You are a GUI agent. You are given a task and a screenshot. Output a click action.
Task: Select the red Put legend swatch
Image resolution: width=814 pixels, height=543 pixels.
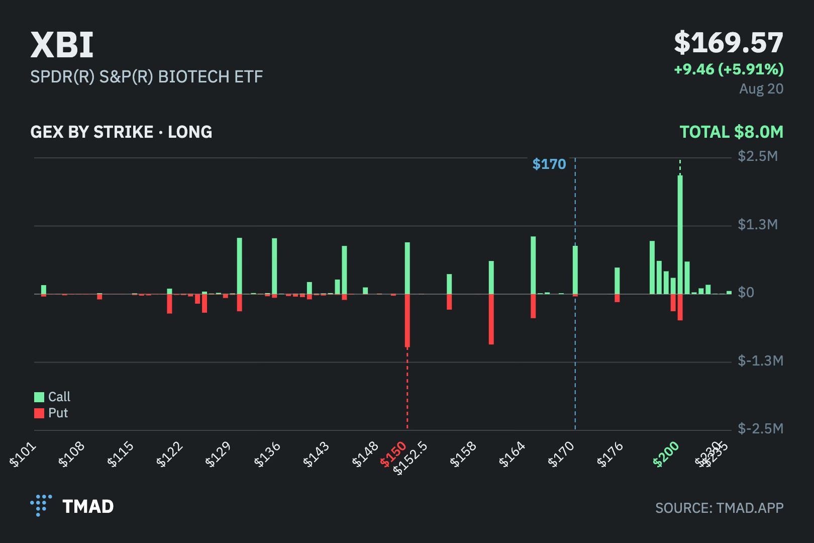tap(39, 413)
